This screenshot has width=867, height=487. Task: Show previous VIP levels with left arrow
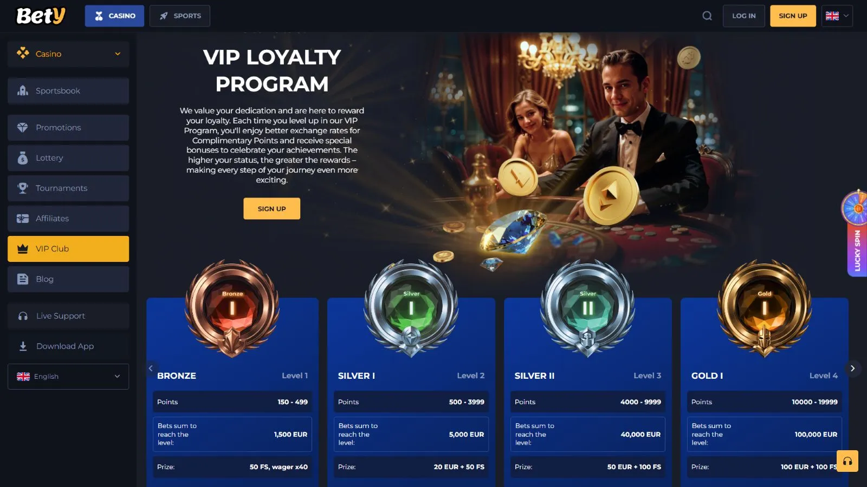151,368
